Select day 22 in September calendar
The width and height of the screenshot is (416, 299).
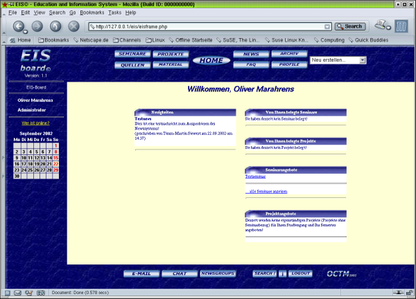pyautogui.click(x=55, y=164)
